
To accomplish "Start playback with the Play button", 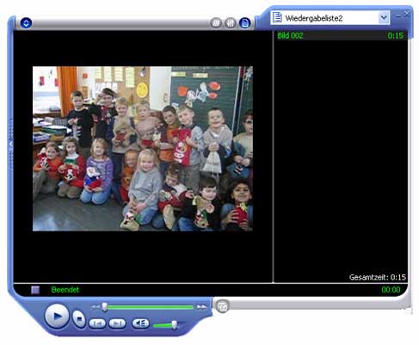I will pyautogui.click(x=57, y=317).
